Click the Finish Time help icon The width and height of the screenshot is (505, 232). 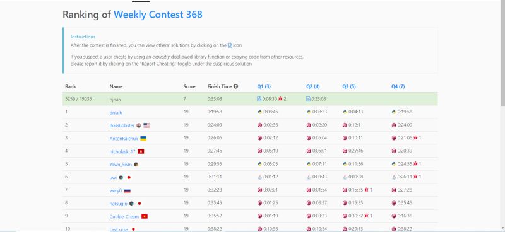(235, 86)
